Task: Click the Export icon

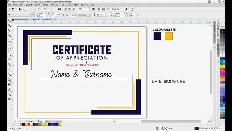Action: click(70, 9)
